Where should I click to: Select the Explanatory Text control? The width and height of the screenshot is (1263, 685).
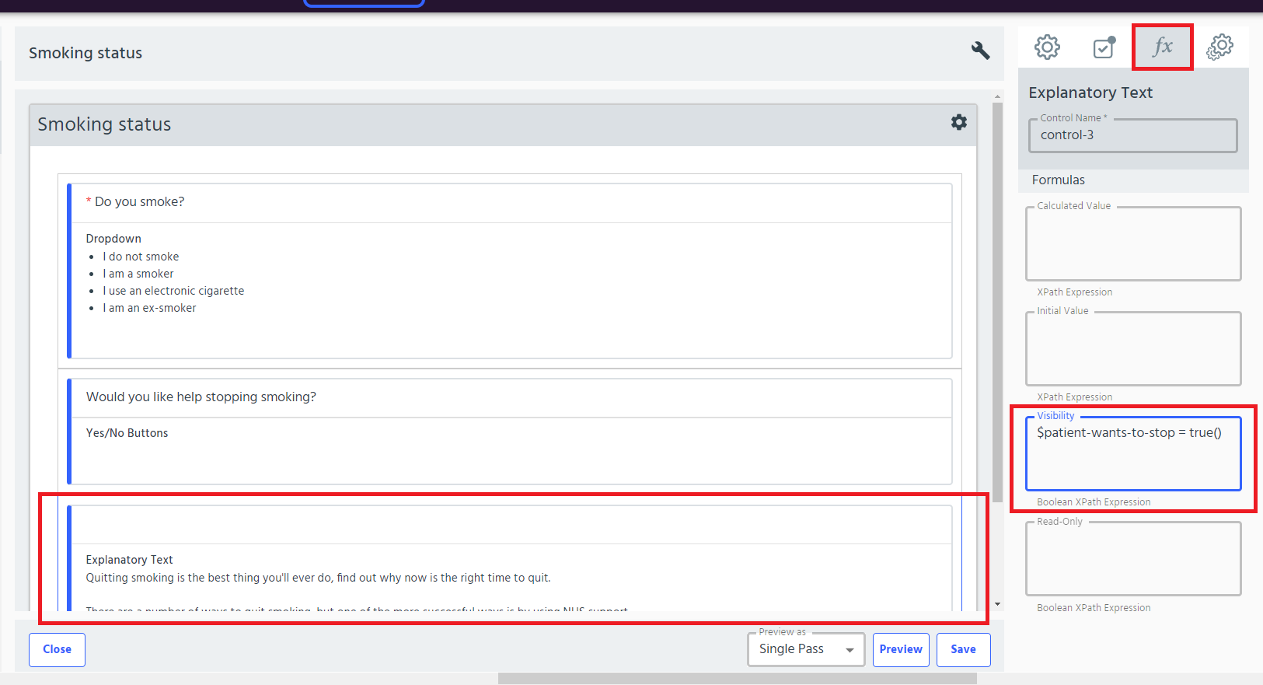[x=510, y=558]
